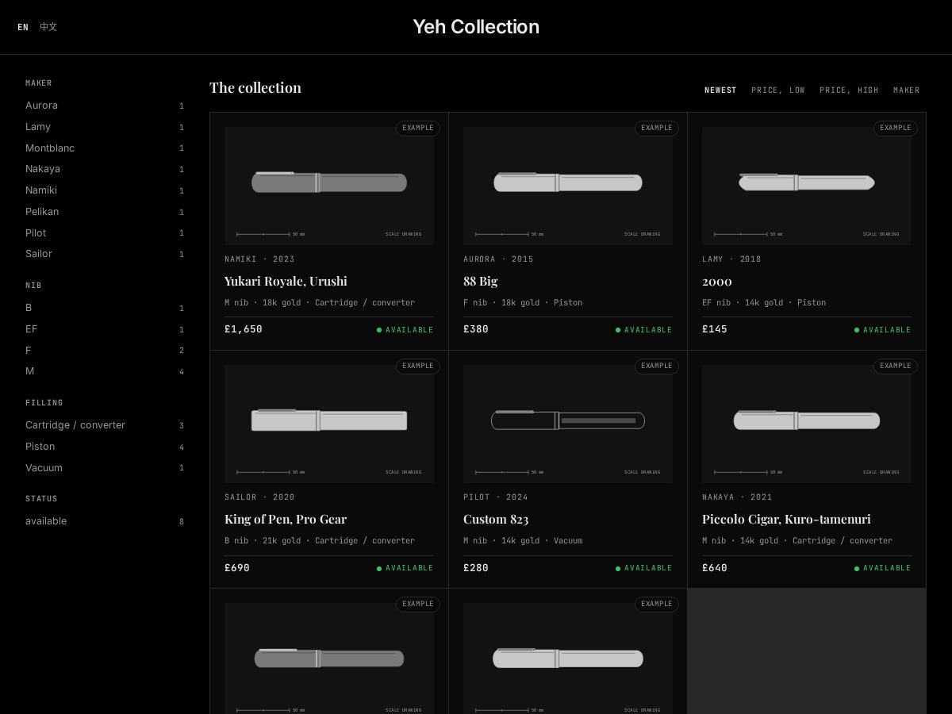The width and height of the screenshot is (952, 714).
Task: Open Custom 823 title
Action: coord(496,519)
